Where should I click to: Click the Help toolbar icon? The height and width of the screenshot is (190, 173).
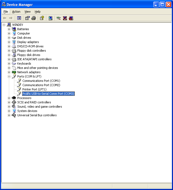[x=42, y=18]
